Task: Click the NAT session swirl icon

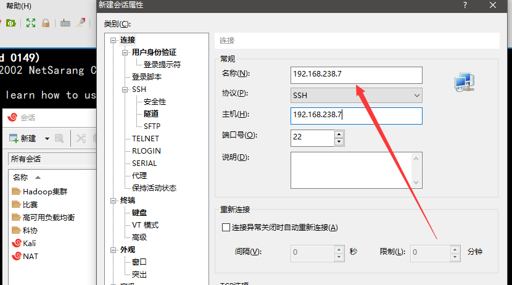Action: (x=16, y=256)
